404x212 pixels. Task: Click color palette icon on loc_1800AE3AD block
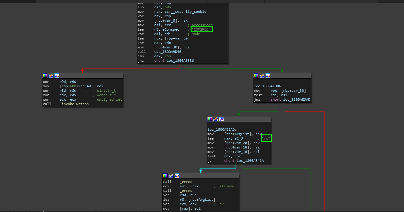click(210, 119)
